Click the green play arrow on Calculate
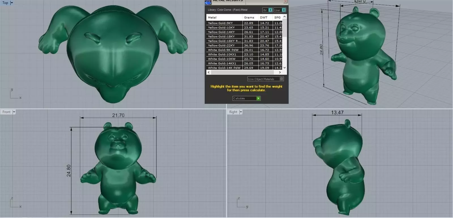The width and height of the screenshot is (453, 218). pyautogui.click(x=258, y=99)
